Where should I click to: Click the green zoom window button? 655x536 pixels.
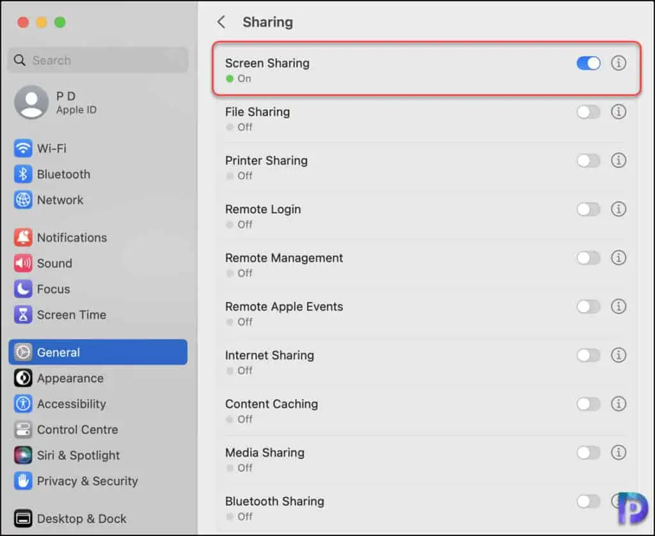click(x=60, y=22)
